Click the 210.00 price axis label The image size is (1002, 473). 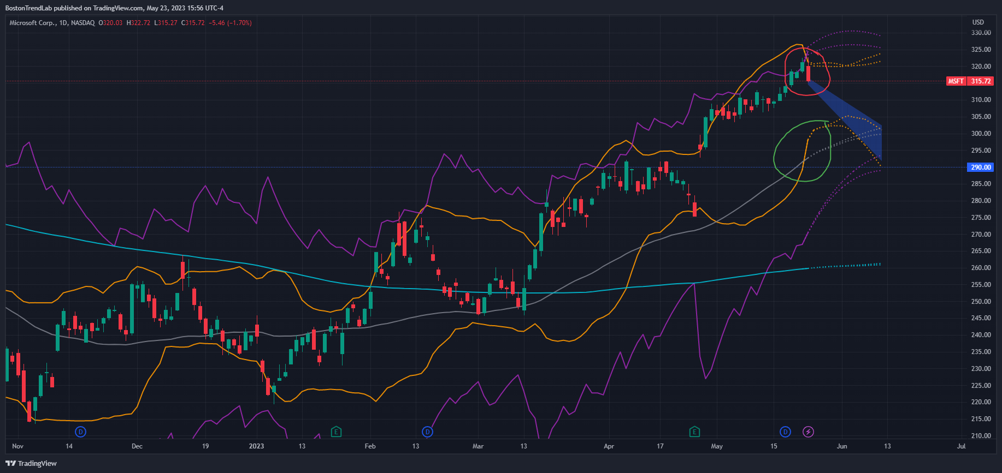(981, 436)
